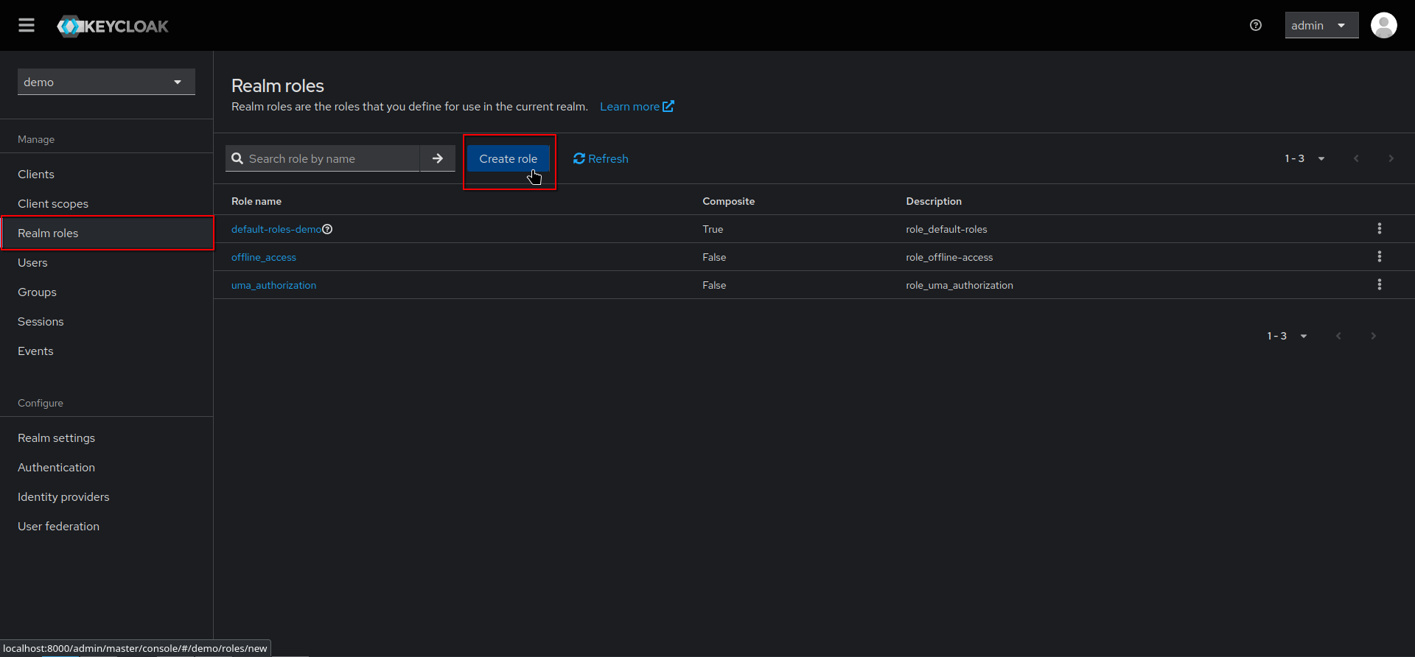Click the role_uma_authorization description cell
Screen dimensions: 1415x657
click(x=960, y=285)
